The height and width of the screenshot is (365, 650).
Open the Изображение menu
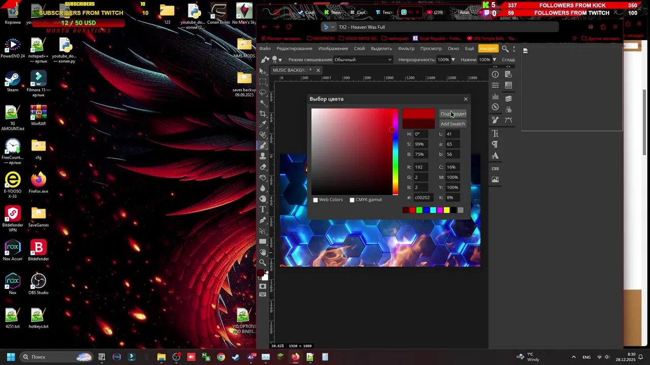click(x=333, y=49)
